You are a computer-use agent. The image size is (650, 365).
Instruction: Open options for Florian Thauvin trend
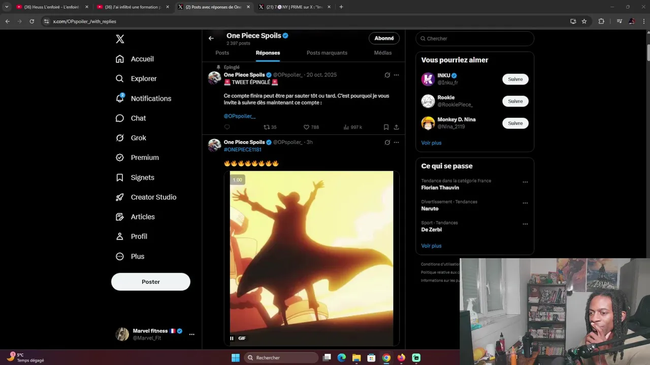[x=525, y=182]
